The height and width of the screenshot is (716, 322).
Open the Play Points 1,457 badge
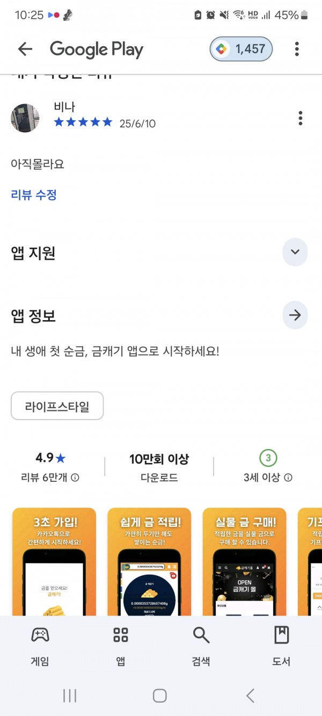[241, 49]
